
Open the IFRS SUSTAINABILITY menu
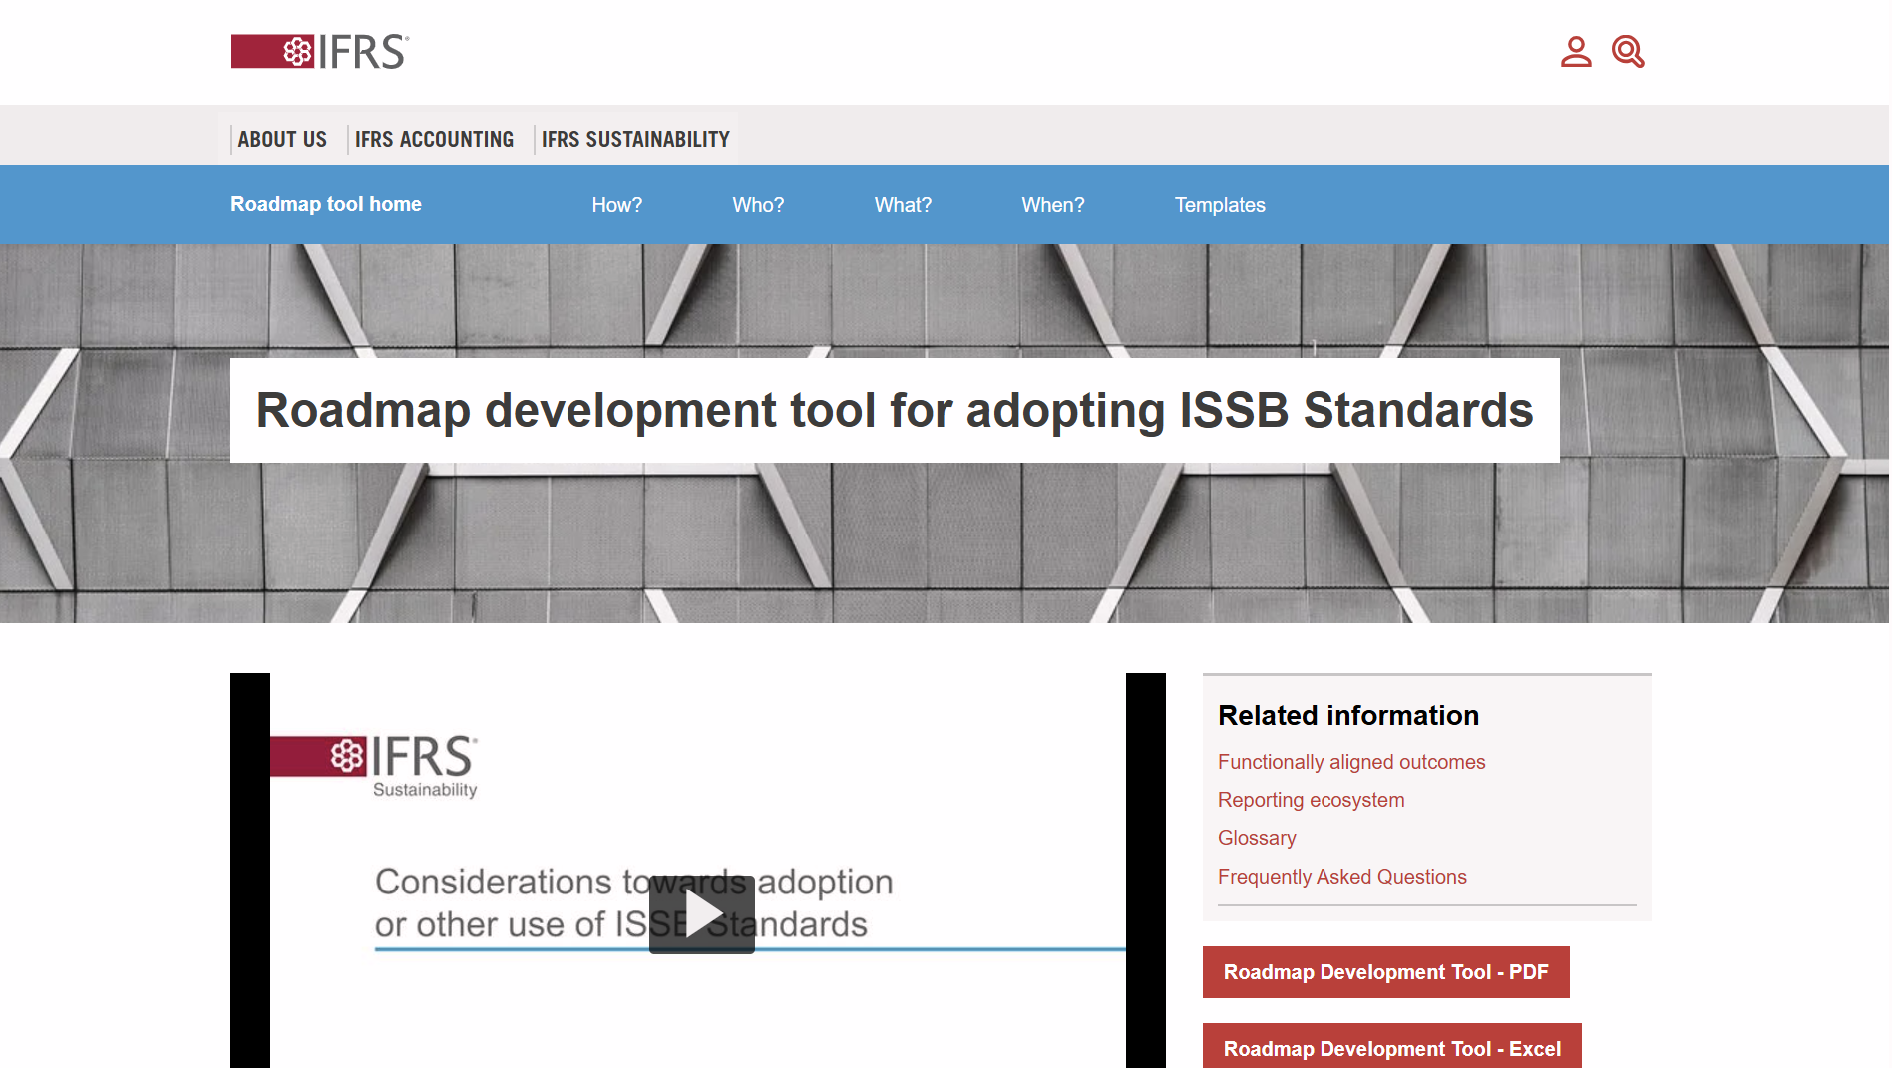tap(634, 139)
